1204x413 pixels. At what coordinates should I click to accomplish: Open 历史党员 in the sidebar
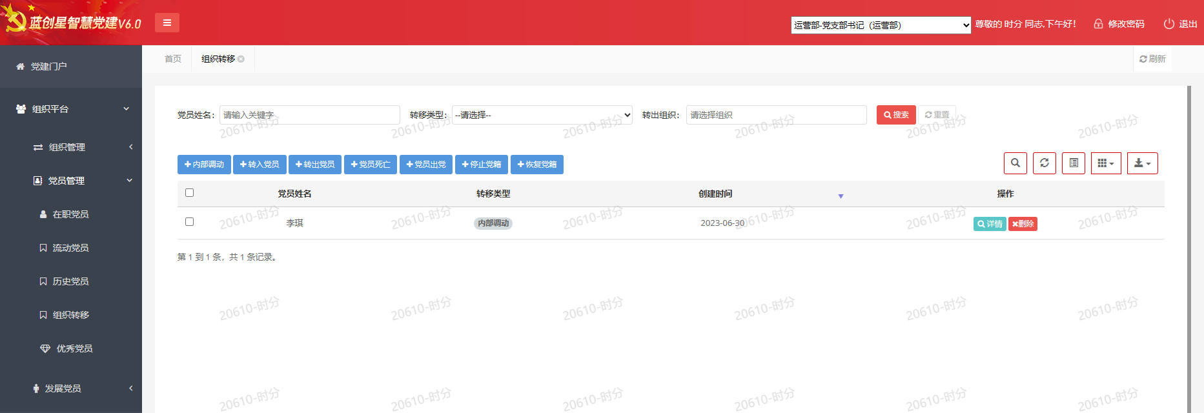point(71,281)
